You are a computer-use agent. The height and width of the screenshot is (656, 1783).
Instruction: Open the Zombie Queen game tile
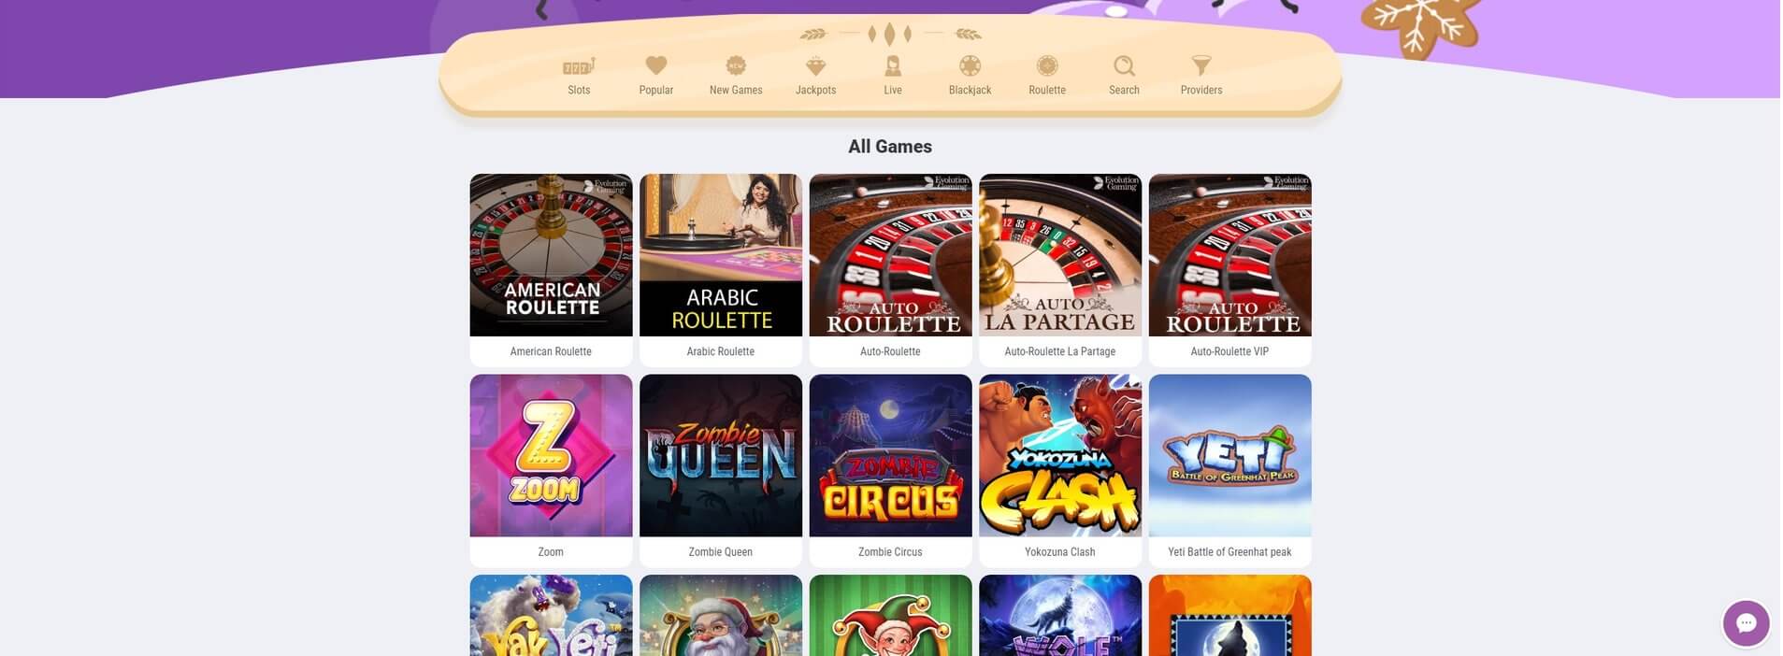coord(720,456)
